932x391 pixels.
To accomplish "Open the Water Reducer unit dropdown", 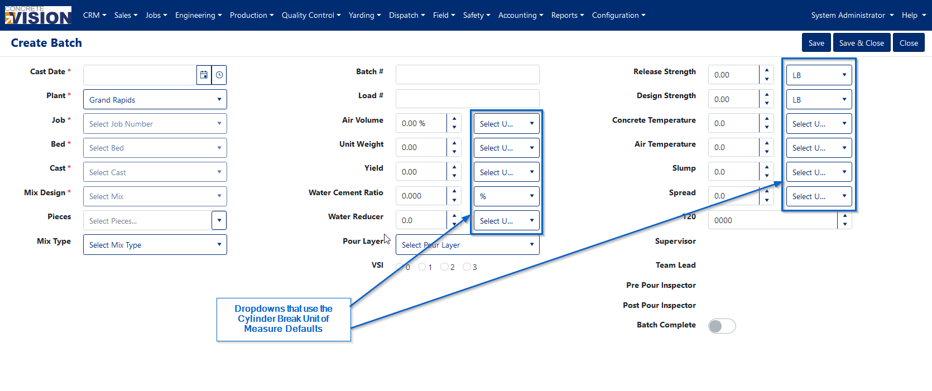I will pos(507,220).
